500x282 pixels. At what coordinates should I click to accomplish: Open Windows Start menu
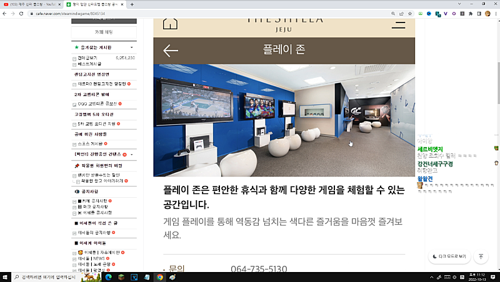[x=5, y=277]
